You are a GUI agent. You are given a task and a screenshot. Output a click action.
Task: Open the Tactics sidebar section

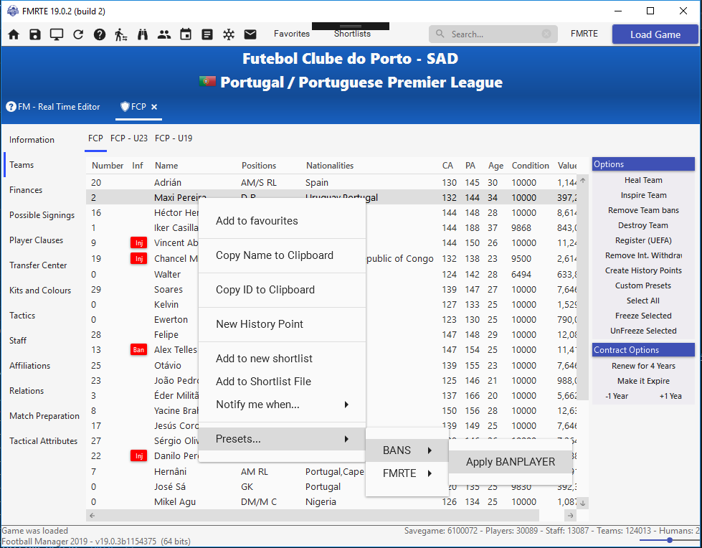(x=22, y=315)
